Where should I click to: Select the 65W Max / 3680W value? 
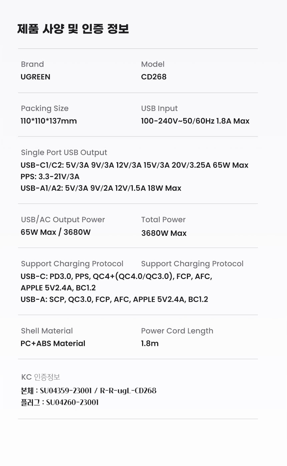(x=55, y=232)
